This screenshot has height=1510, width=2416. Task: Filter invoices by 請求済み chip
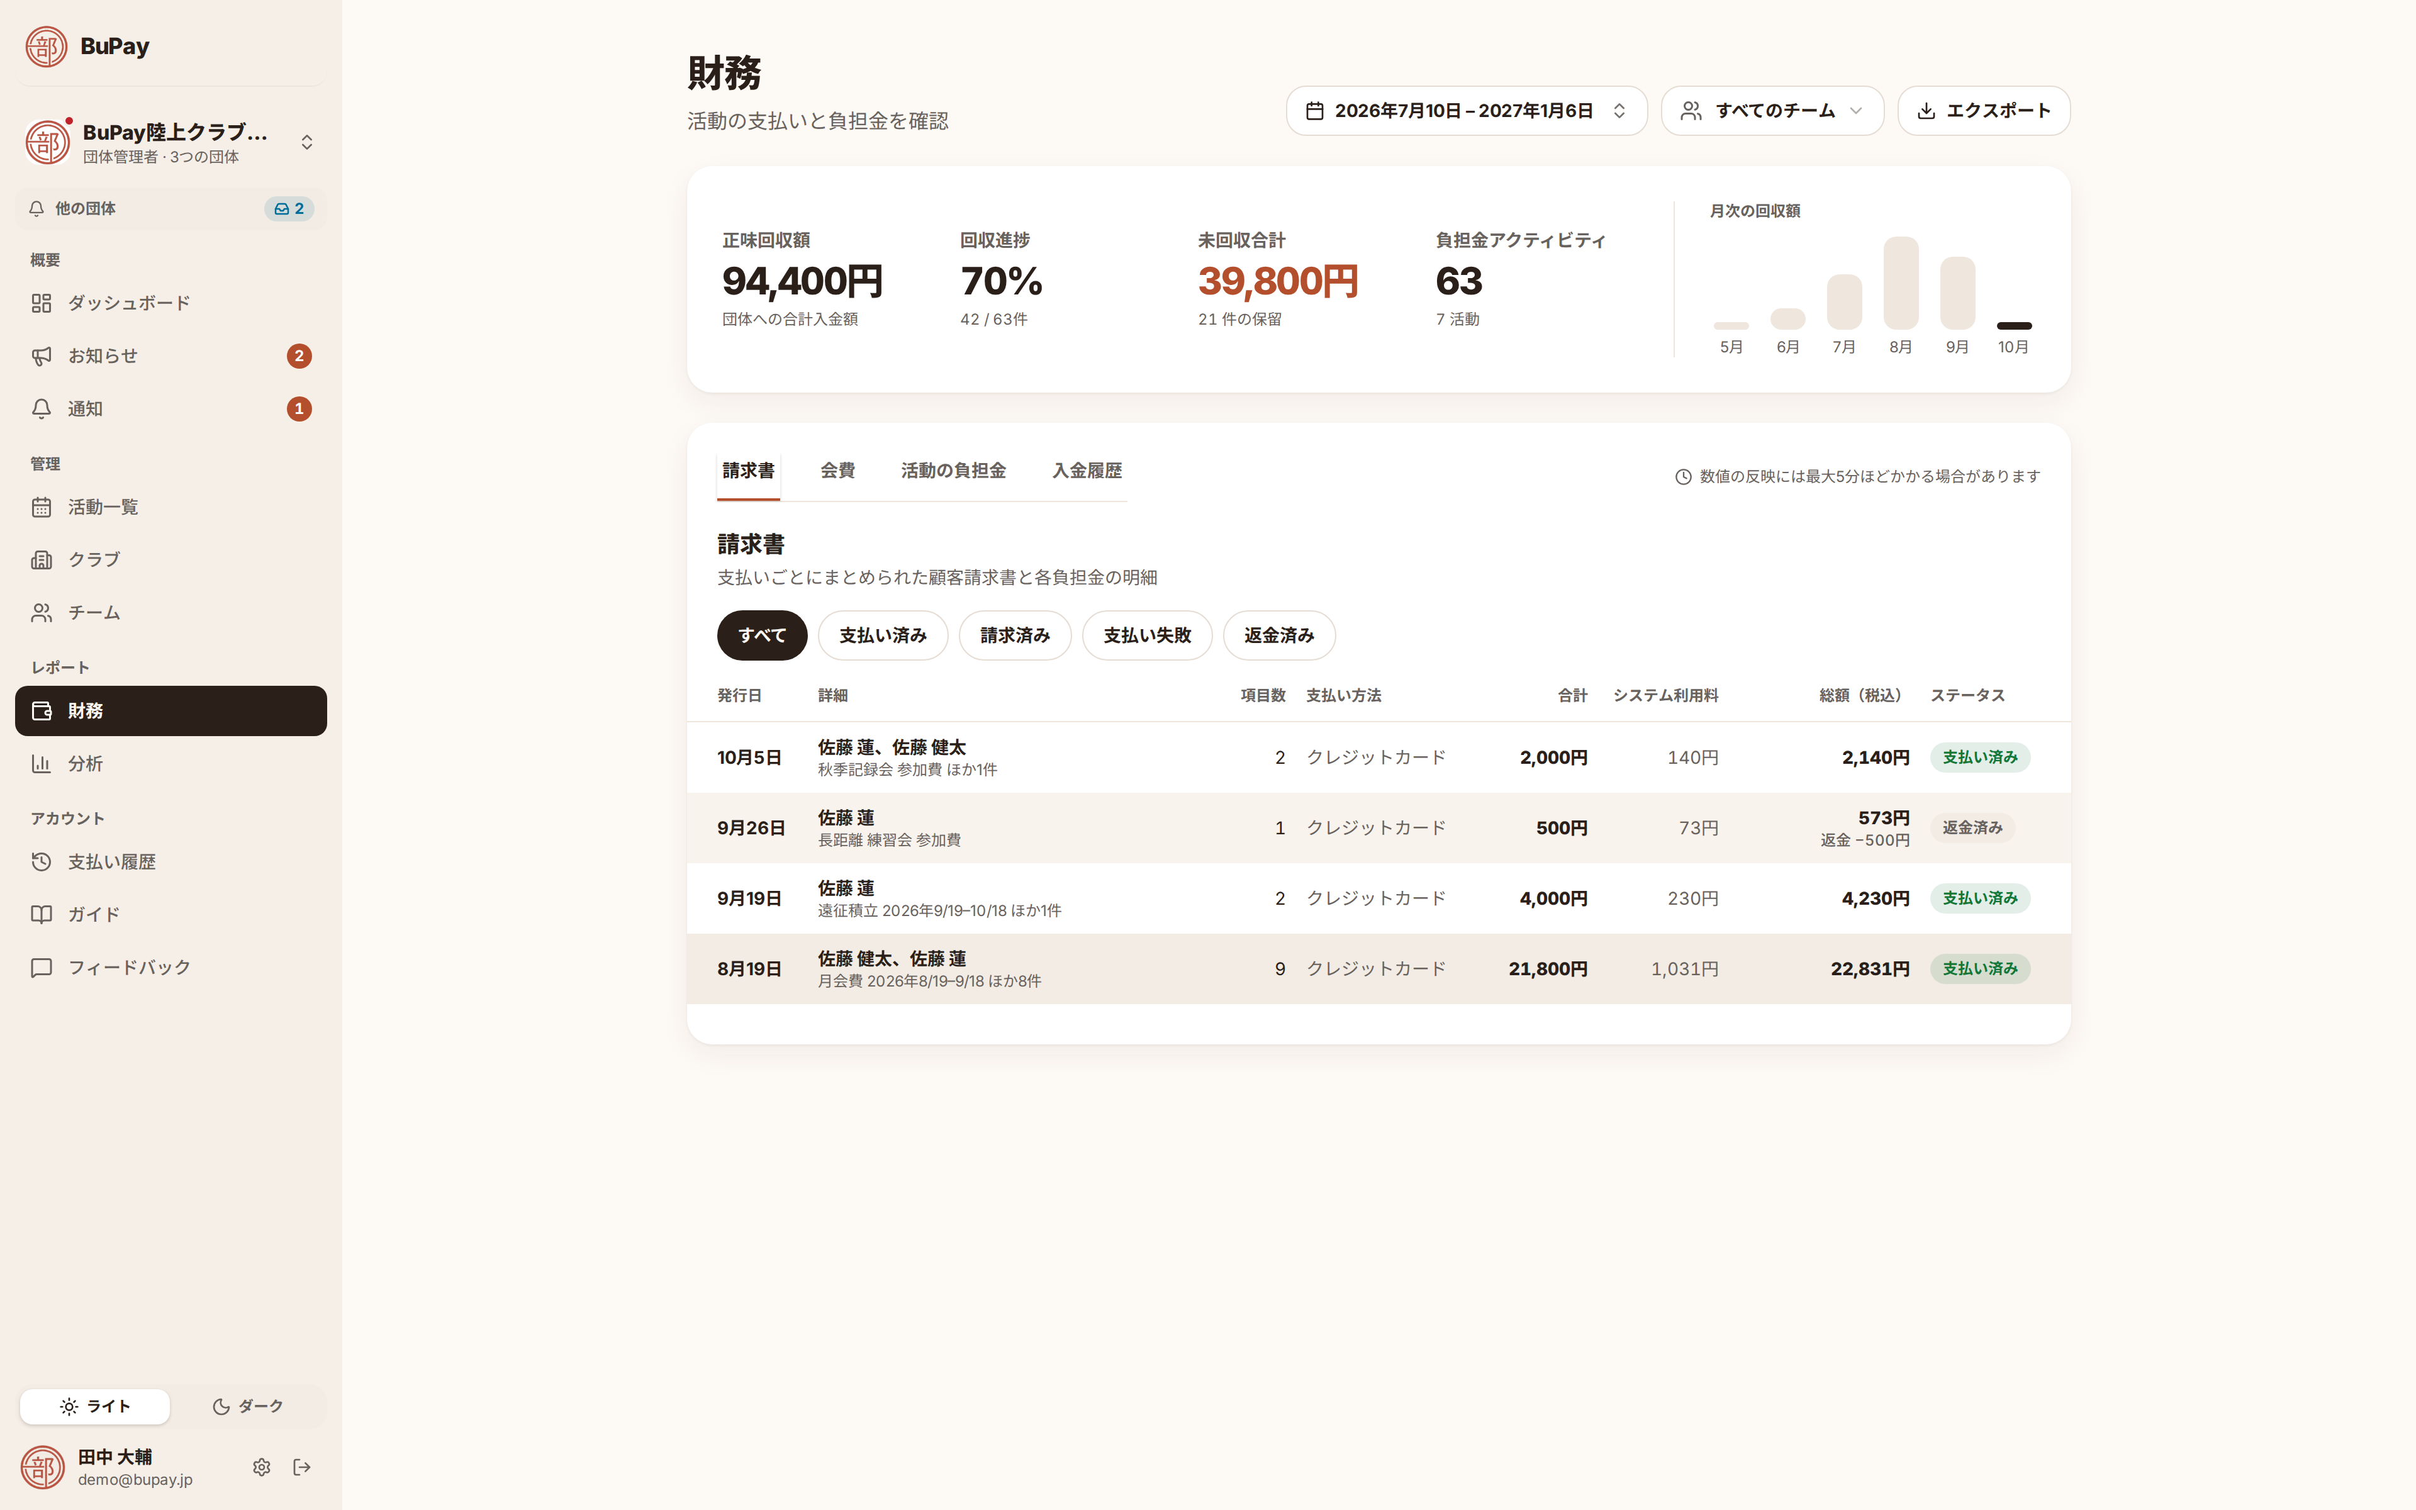1014,635
